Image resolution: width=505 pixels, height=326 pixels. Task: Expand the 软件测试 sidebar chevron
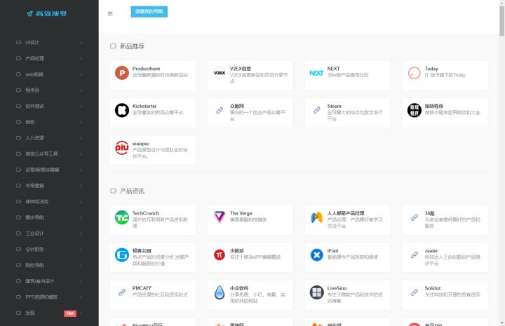pos(81,106)
